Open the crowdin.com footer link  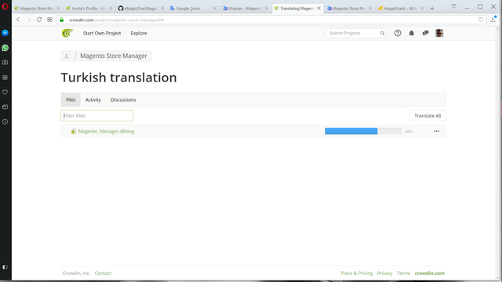[430, 273]
